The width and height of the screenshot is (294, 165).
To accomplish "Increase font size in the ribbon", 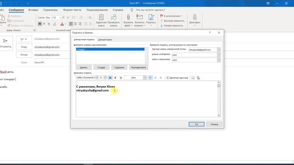I will tap(63, 17).
